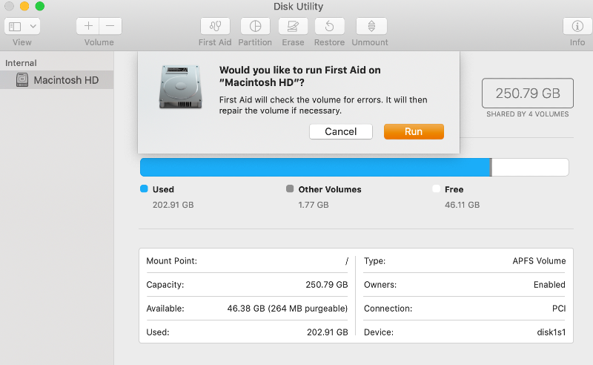Screen dimensions: 593x365
Task: Click the gray Other Volumes swatch
Action: pos(290,188)
